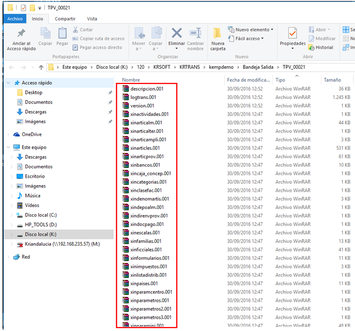The image size is (355, 331).
Task: Click the Eliminar red X icon
Action: [176, 34]
